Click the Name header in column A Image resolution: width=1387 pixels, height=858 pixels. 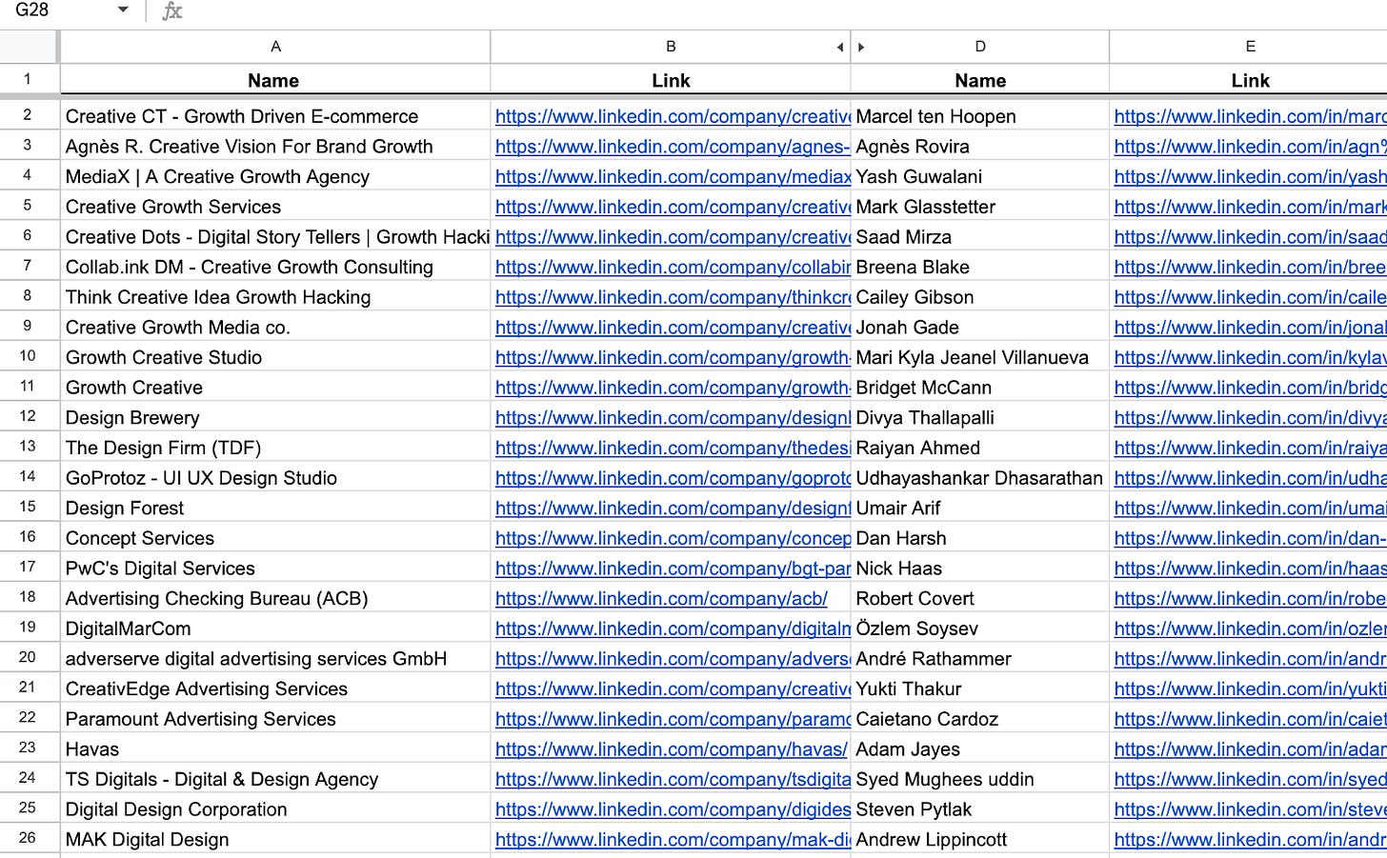(x=273, y=81)
